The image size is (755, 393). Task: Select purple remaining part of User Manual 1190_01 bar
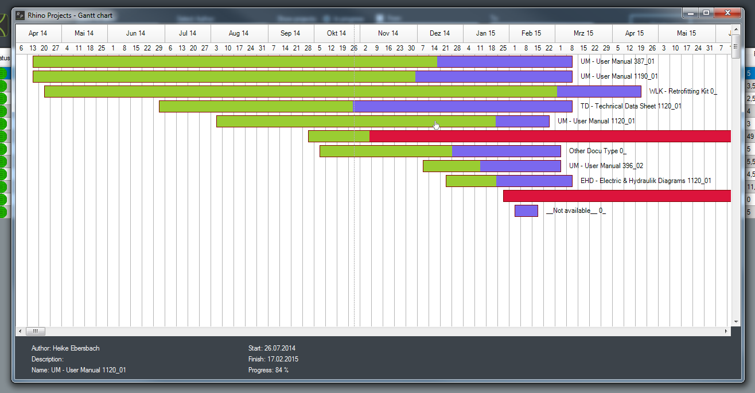[x=493, y=76]
